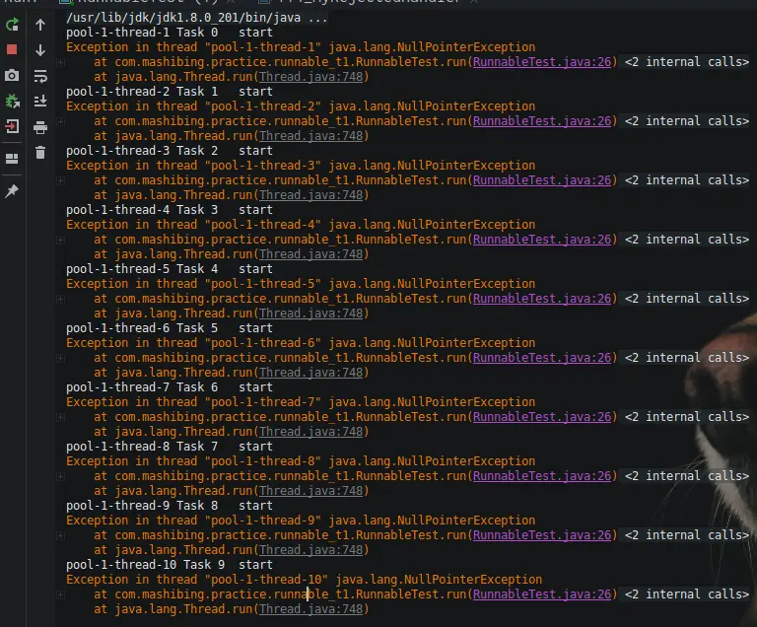Expand folded stack trace for pool-1-thread-1
757x627 pixels.
[61, 62]
